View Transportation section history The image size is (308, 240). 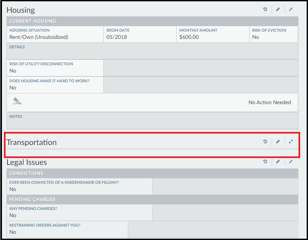(265, 142)
